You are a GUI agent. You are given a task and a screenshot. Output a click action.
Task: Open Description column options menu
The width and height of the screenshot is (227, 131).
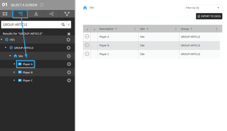135,29
